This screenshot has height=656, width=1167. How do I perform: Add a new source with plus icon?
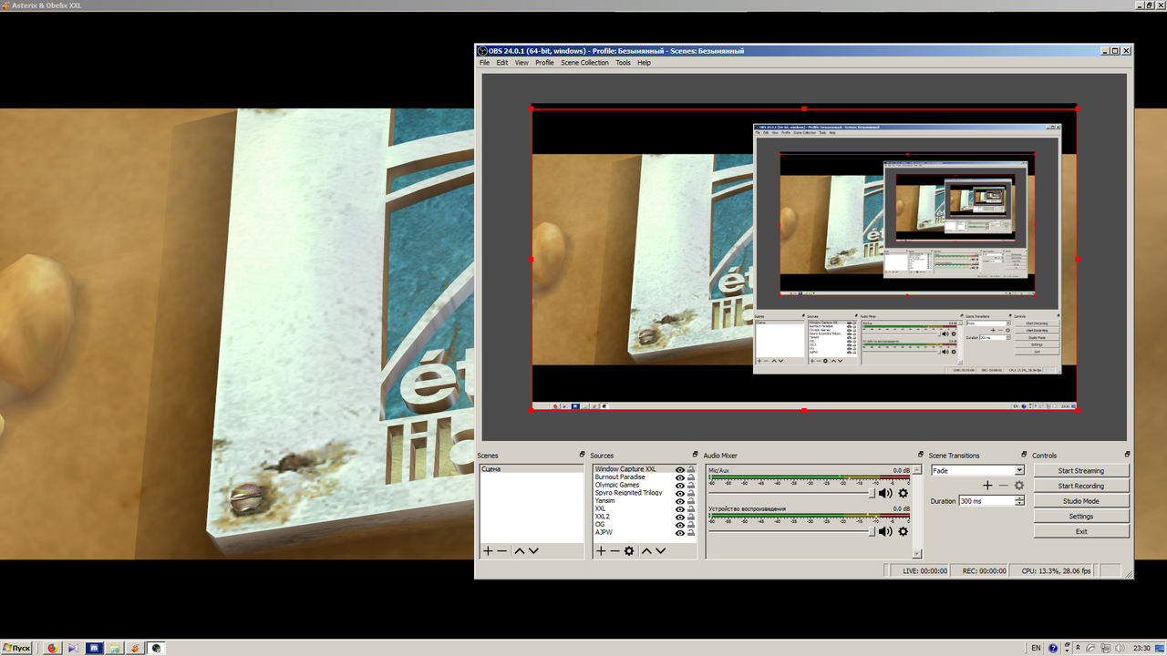(x=601, y=551)
